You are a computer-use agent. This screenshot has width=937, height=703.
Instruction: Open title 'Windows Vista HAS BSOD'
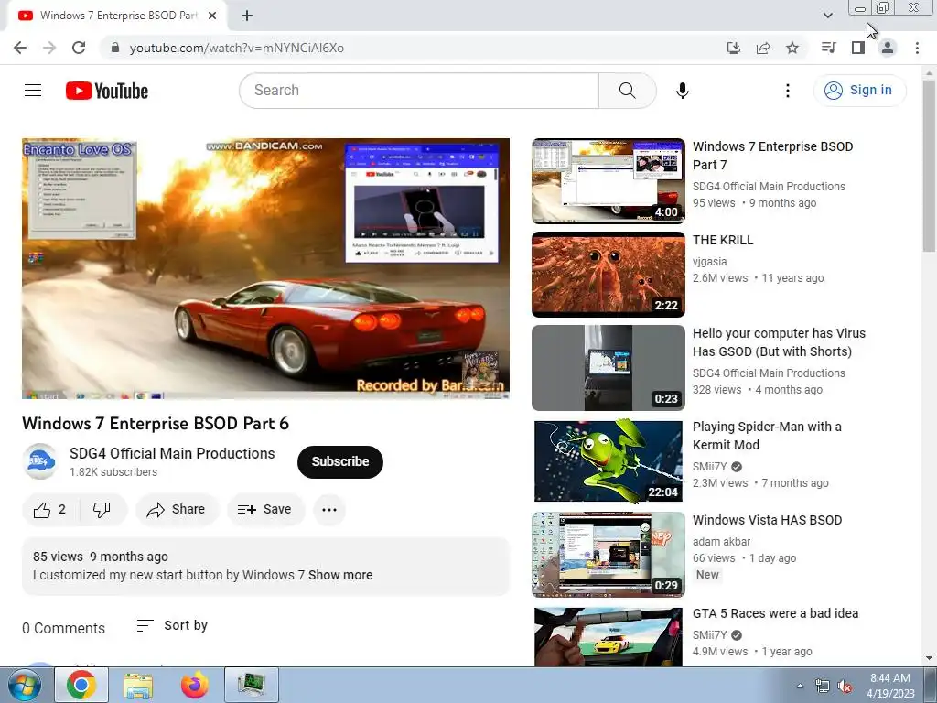tap(768, 520)
